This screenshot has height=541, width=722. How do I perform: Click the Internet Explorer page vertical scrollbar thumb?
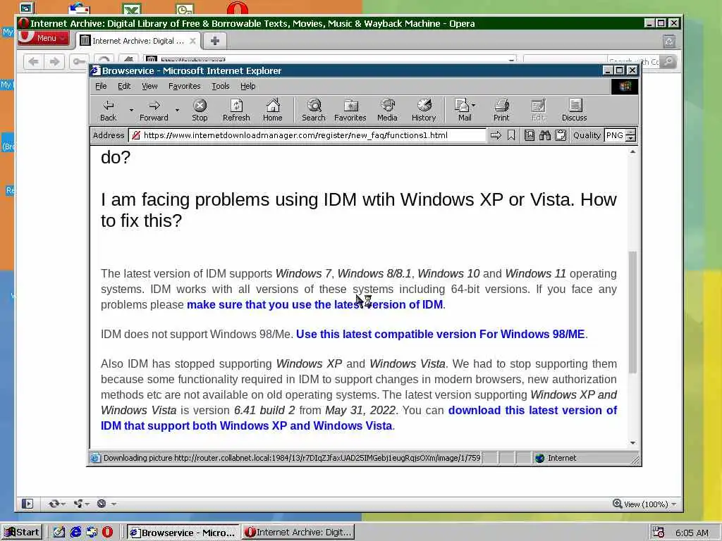pyautogui.click(x=632, y=312)
